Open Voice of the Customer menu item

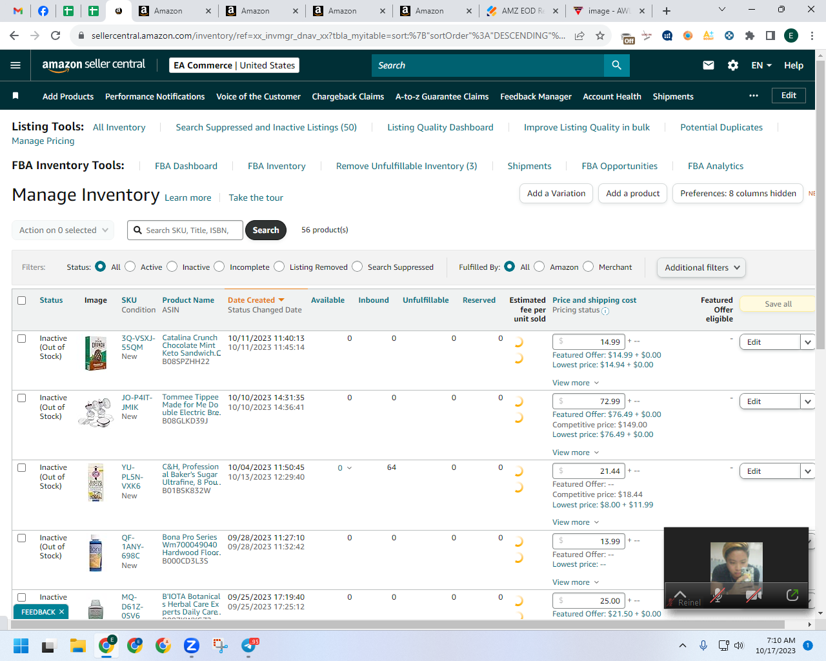click(x=258, y=96)
